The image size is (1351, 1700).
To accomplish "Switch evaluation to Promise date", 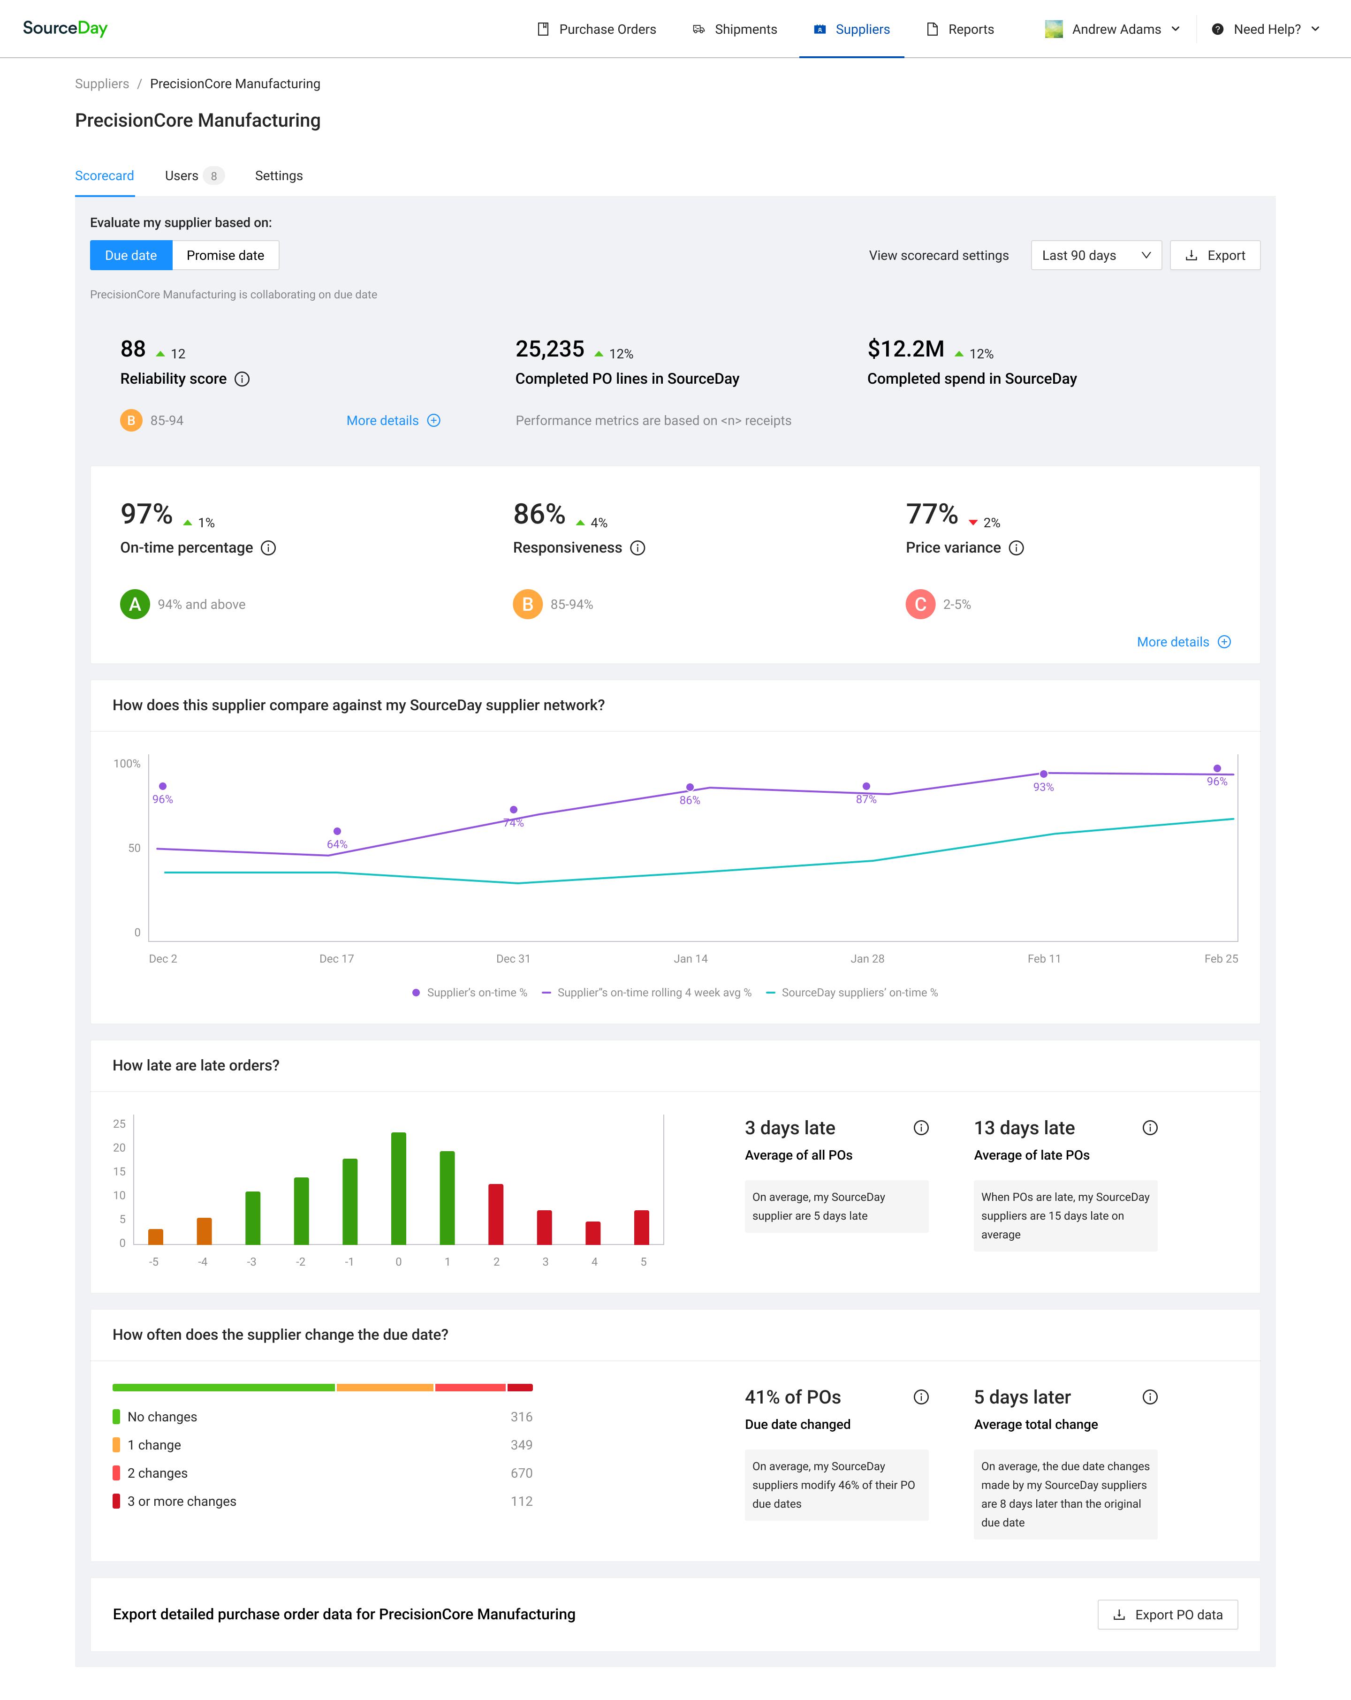I will click(x=225, y=256).
